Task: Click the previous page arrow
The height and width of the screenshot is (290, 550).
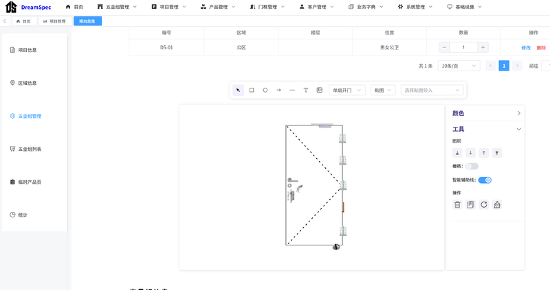Action: (491, 66)
